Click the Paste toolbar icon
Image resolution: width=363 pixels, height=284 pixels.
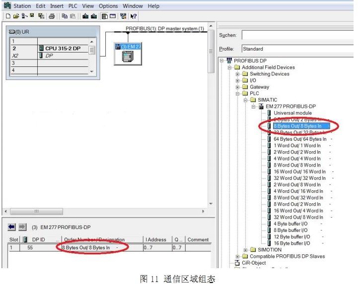73,16
